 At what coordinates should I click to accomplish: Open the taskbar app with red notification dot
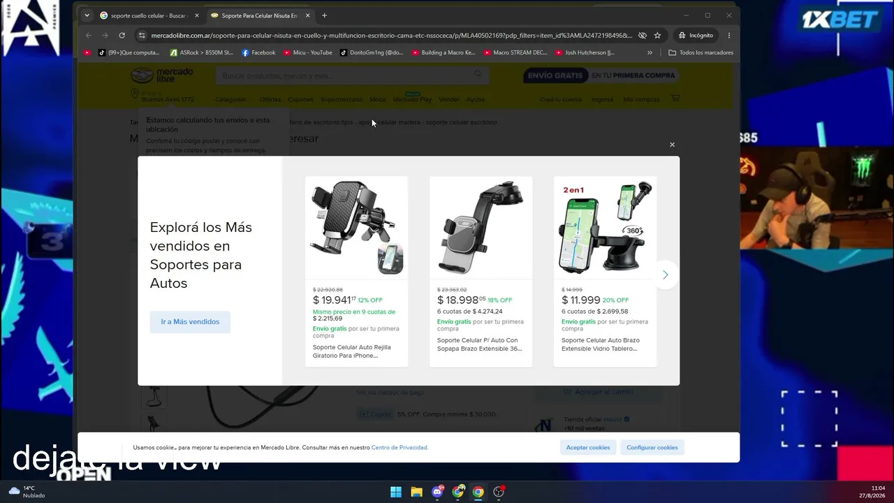pos(499,492)
